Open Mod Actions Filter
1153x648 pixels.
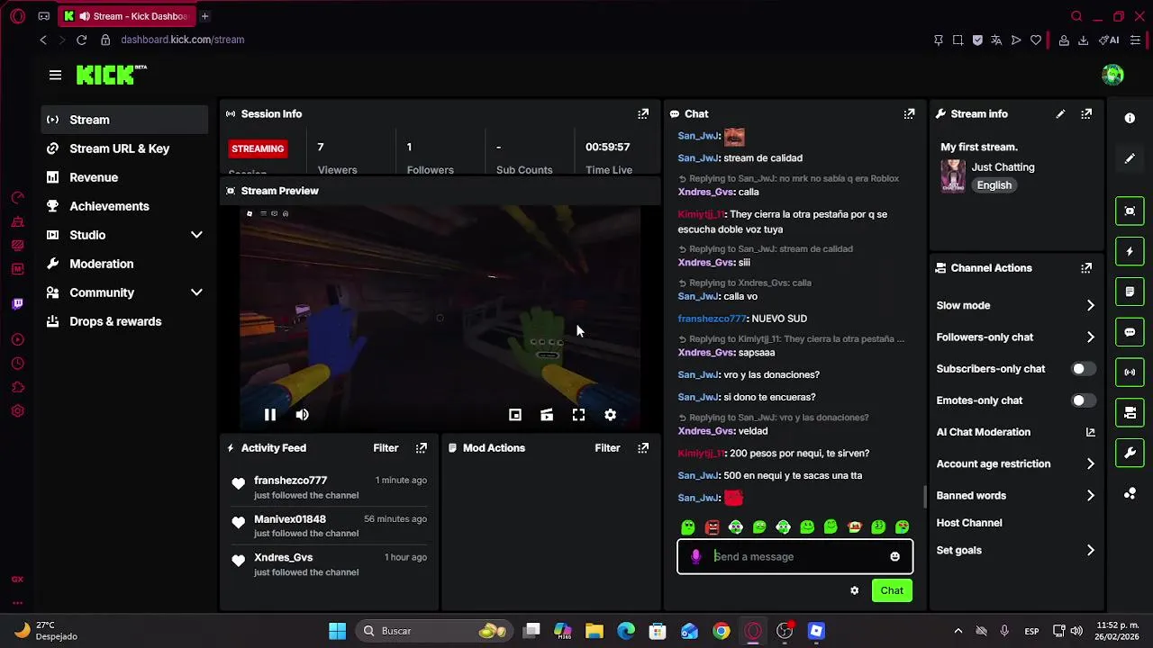[x=607, y=448]
